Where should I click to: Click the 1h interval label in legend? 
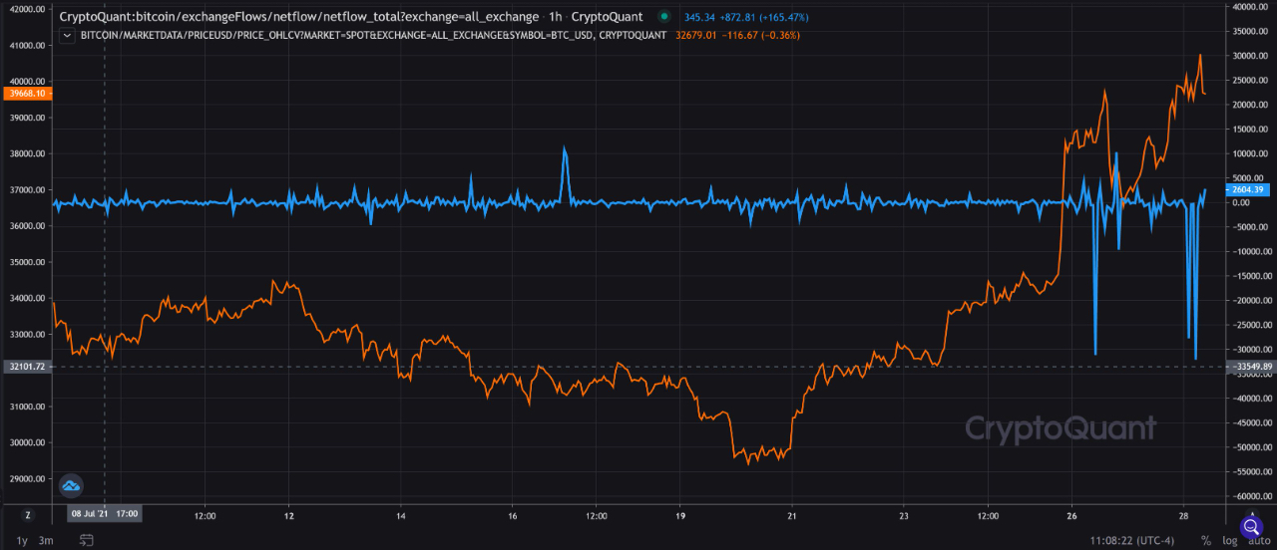[555, 18]
